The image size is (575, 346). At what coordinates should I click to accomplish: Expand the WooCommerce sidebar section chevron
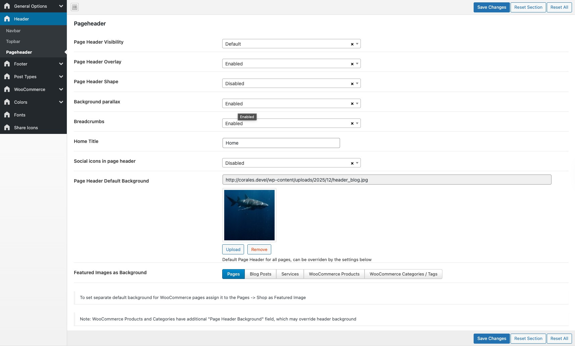coord(61,89)
